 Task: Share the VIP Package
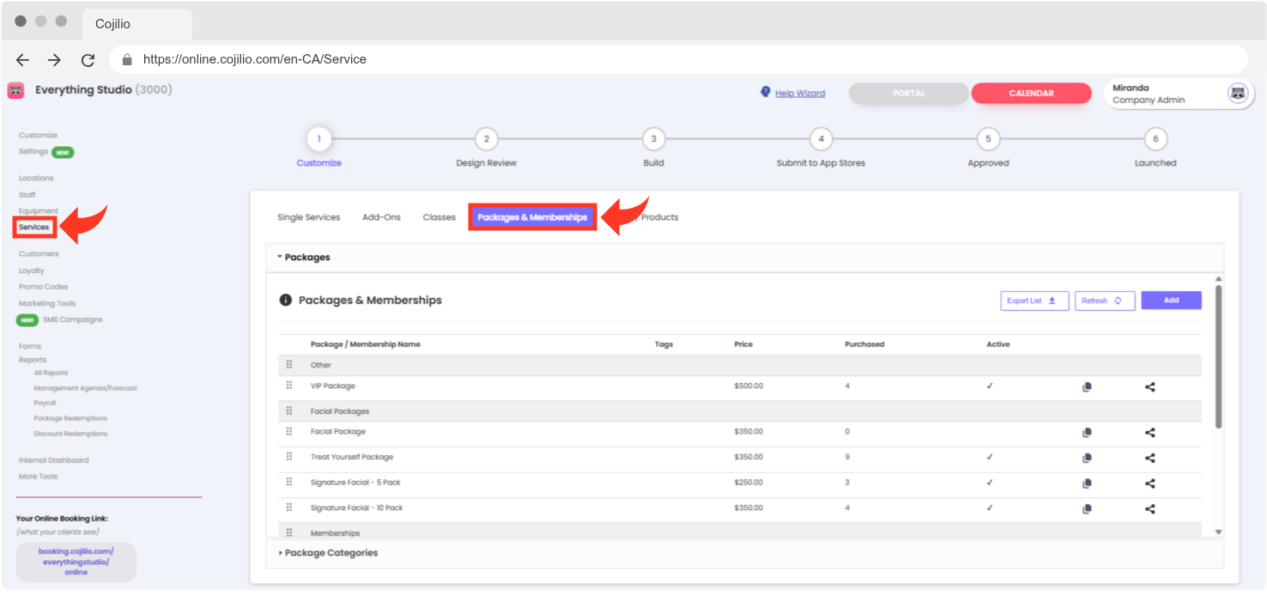click(x=1150, y=386)
